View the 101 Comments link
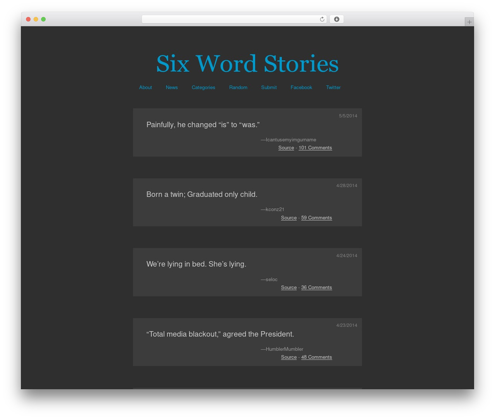 click(x=315, y=148)
